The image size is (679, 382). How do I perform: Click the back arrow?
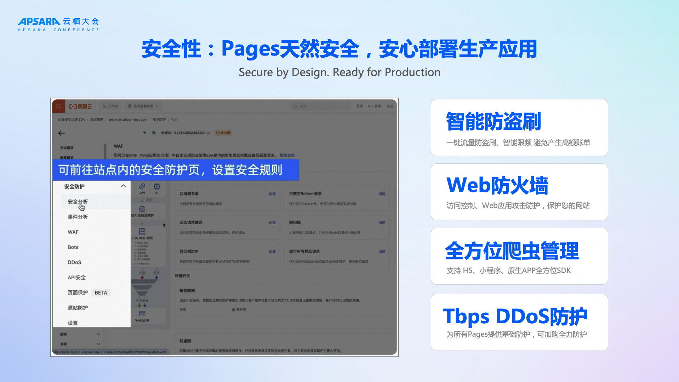point(62,133)
